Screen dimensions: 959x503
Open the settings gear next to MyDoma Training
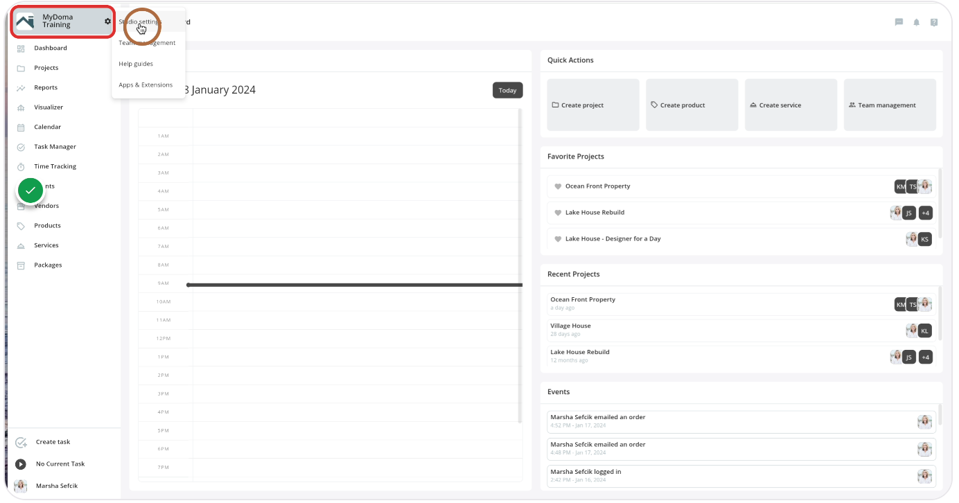click(x=107, y=21)
